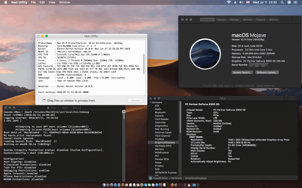The image size is (302, 188).
Task: Open Launchpad rocket in the Dock
Action: [111, 185]
